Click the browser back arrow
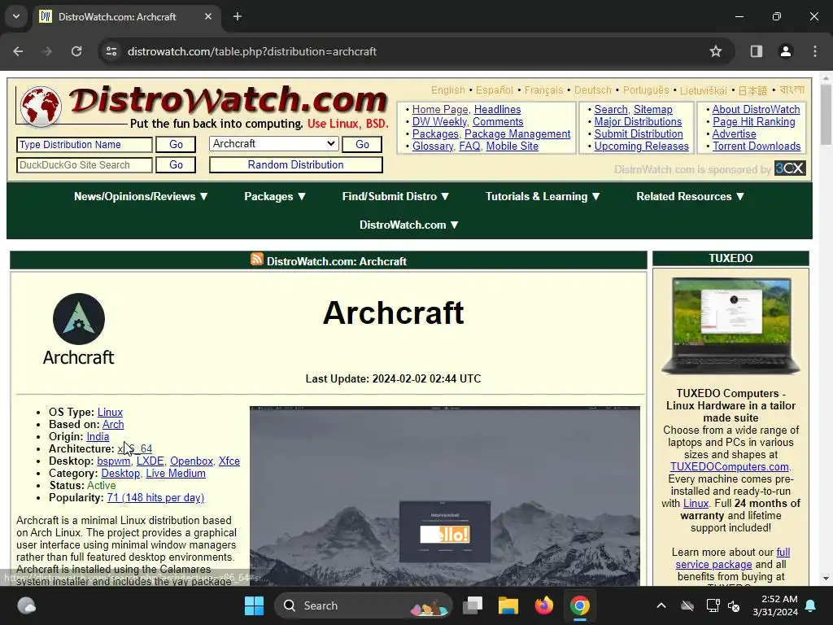This screenshot has height=625, width=833. tap(18, 51)
